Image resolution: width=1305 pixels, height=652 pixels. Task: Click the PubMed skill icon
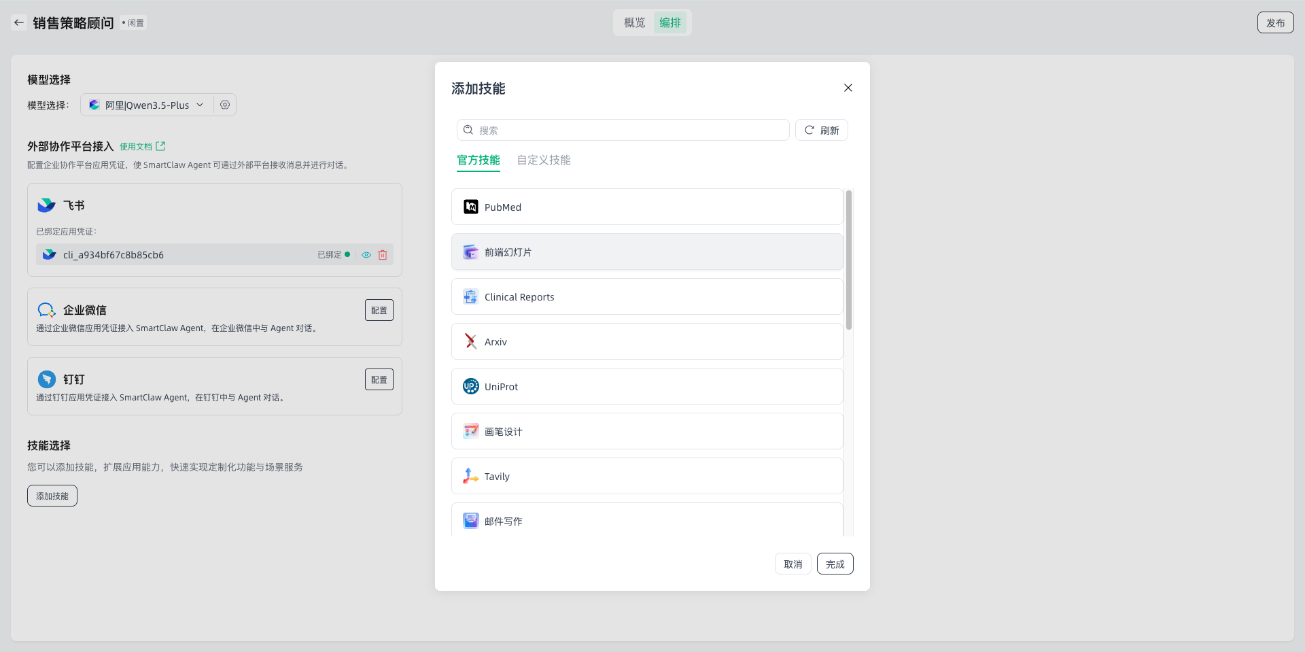pos(470,207)
